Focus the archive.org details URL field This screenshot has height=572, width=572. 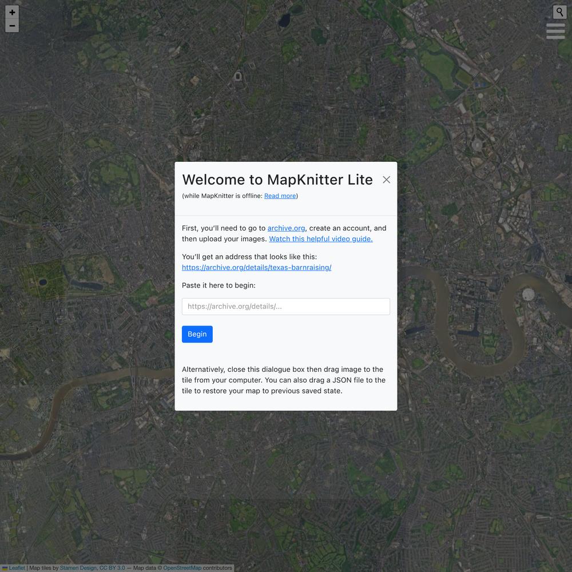(285, 307)
